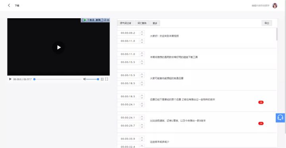Select subtitle text starting 本期将推荐的是两款
Viewport: 286px width, 148px height.
[x=174, y=57]
